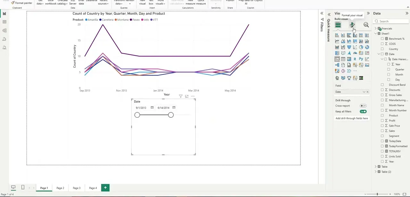Open end date calendar picker
The image size is (410, 197).
pyautogui.click(x=174, y=108)
